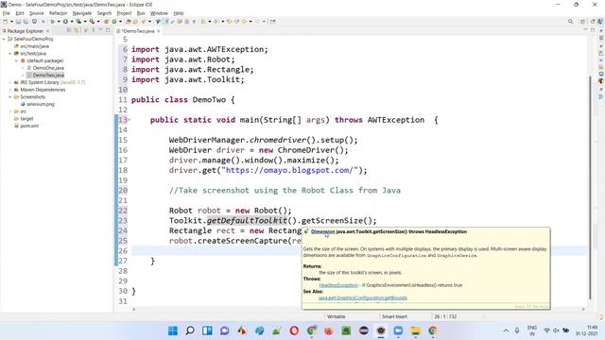Maximize the editor area icon

pos(593,30)
